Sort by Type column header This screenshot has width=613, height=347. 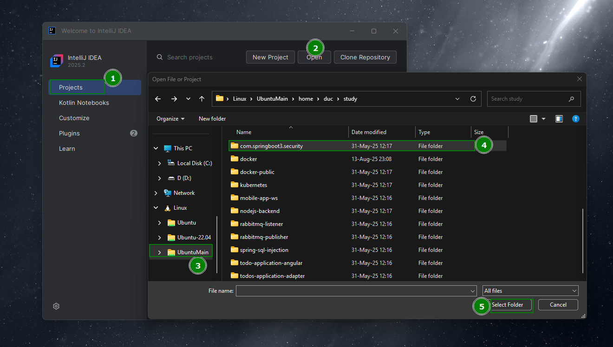tap(443, 132)
